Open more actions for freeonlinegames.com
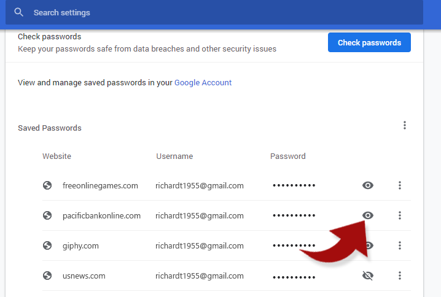 400,185
